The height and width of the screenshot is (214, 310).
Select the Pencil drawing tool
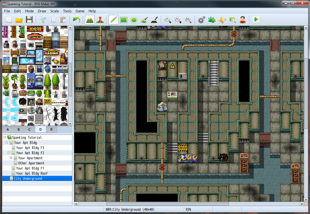click(x=113, y=20)
